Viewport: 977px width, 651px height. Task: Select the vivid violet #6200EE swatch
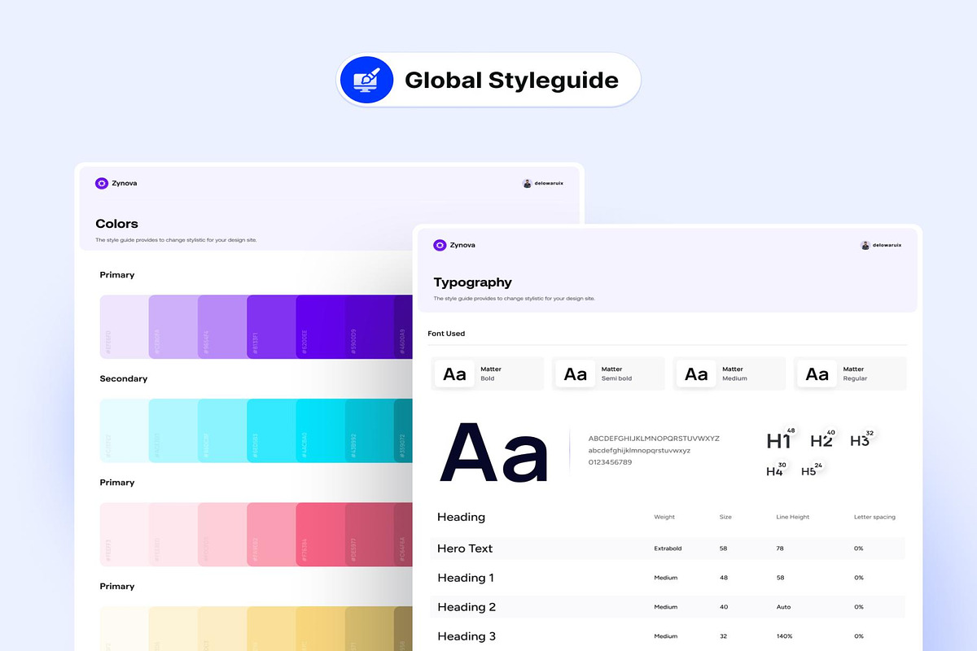[320, 326]
